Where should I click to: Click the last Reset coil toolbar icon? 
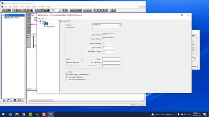90,10
